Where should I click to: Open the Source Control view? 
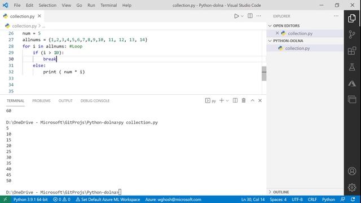click(352, 34)
